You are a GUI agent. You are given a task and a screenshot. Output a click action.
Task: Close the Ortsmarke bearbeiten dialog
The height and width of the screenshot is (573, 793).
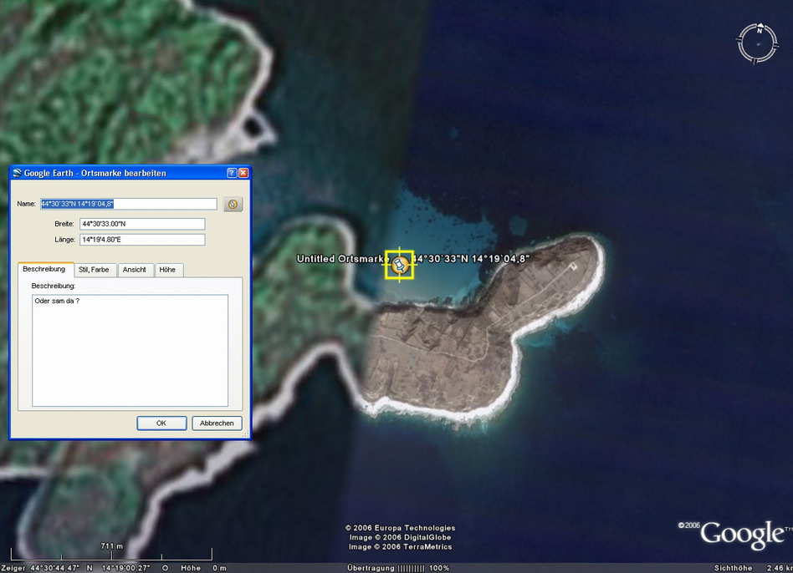[243, 173]
